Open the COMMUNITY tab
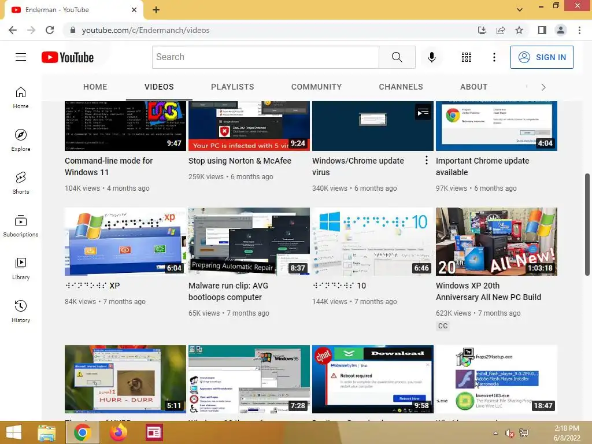The width and height of the screenshot is (592, 444). 316,87
